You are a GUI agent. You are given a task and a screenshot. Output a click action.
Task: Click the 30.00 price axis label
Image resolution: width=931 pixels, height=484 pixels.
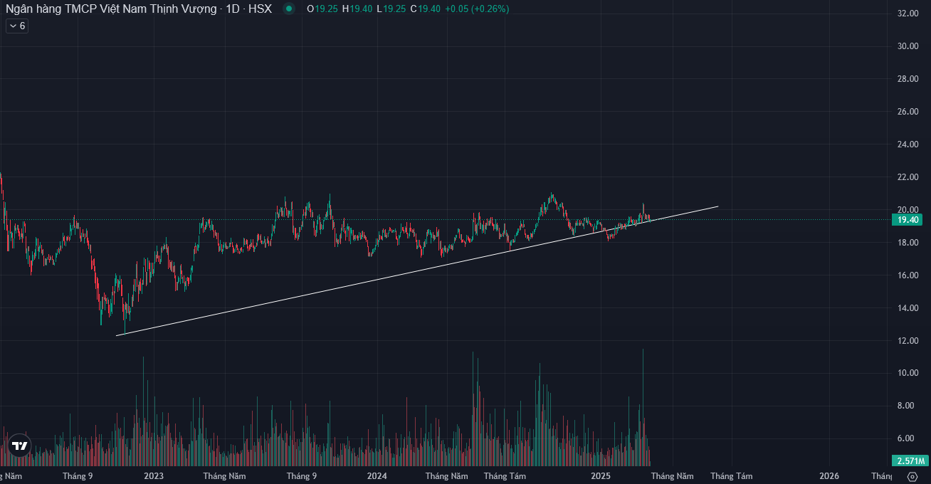[x=907, y=46]
